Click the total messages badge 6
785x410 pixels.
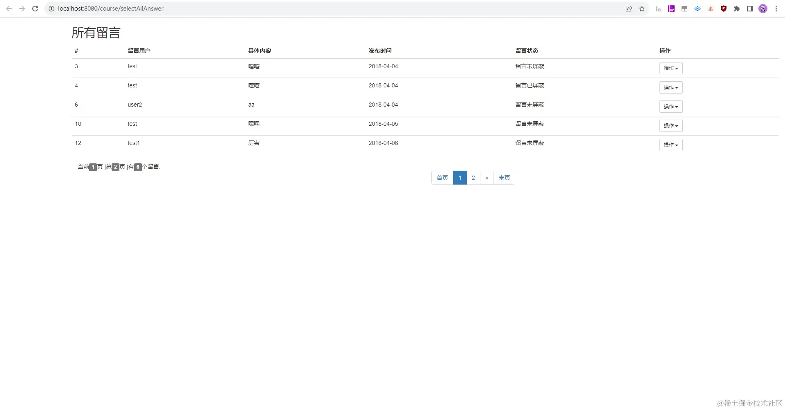coord(138,167)
